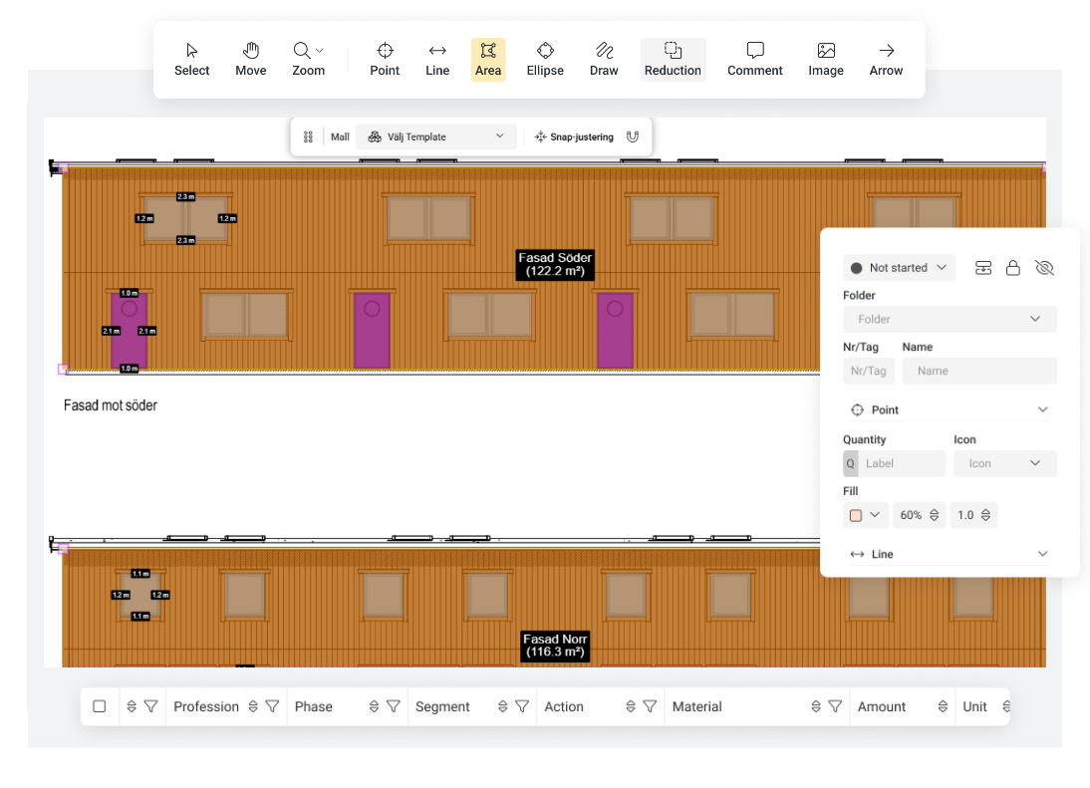Open the Fill color swatch picker
This screenshot has height=788, width=1090.
click(x=865, y=515)
